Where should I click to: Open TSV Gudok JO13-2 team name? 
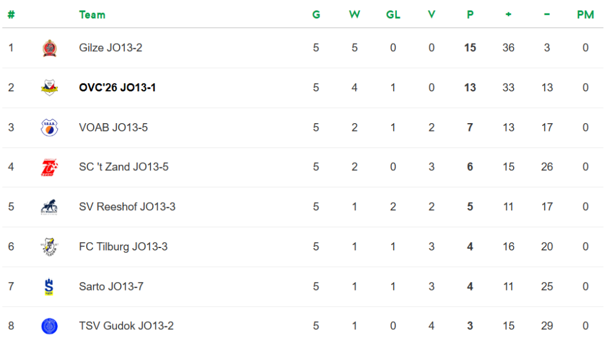click(x=126, y=326)
